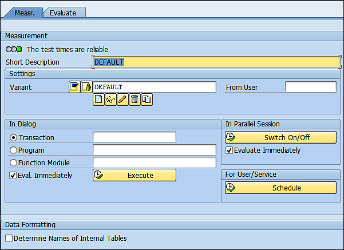Click the traffic light status icon
Viewport: 344px width, 250px height.
point(14,49)
